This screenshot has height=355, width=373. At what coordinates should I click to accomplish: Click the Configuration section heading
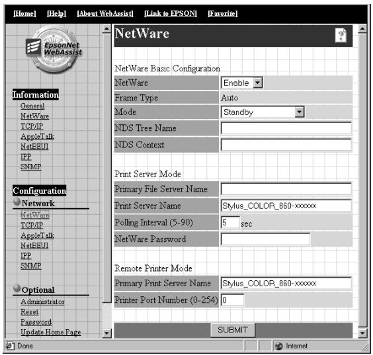(40, 190)
